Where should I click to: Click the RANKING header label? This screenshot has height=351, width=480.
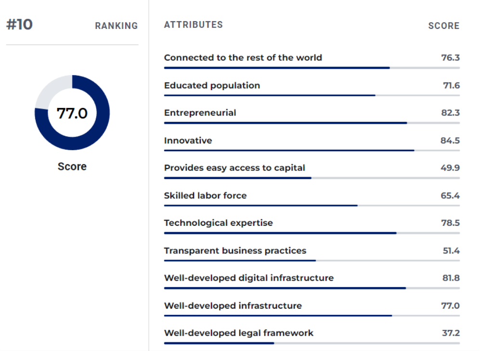click(x=116, y=26)
